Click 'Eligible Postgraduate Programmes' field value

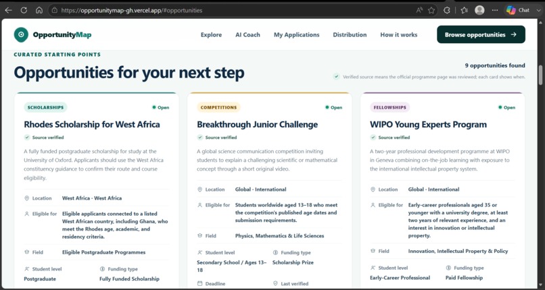[103, 252]
